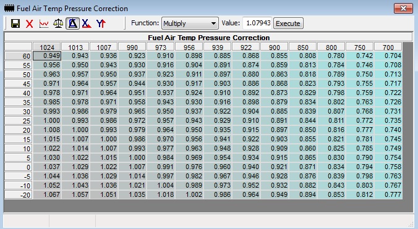This screenshot has width=418, height=229.
Task: Click the table title Fuel Air Temp Pressure Correction
Action: pyautogui.click(x=209, y=38)
